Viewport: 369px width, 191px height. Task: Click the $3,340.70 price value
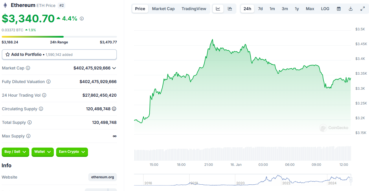[28, 19]
